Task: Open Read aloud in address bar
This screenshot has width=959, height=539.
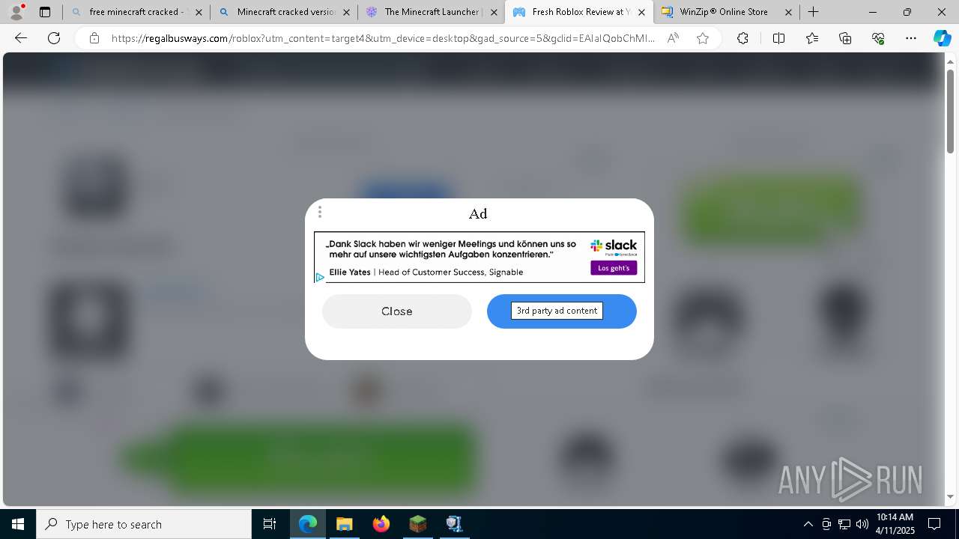Action: coord(673,38)
